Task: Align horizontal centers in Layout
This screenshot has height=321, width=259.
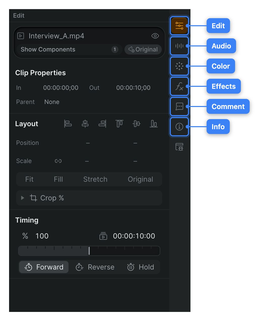Action: [85, 124]
